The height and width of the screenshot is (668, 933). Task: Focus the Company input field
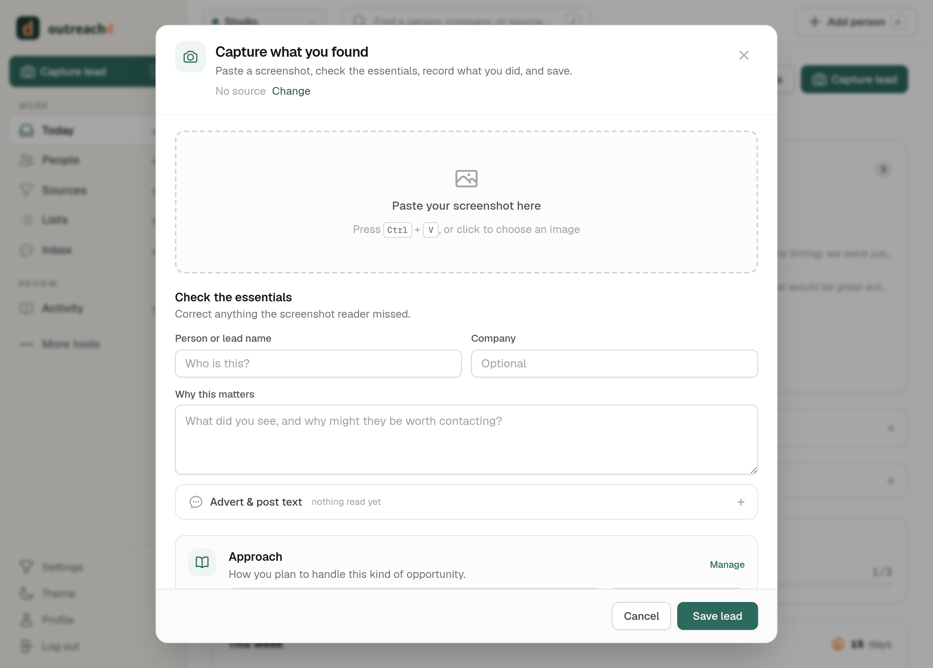(614, 364)
